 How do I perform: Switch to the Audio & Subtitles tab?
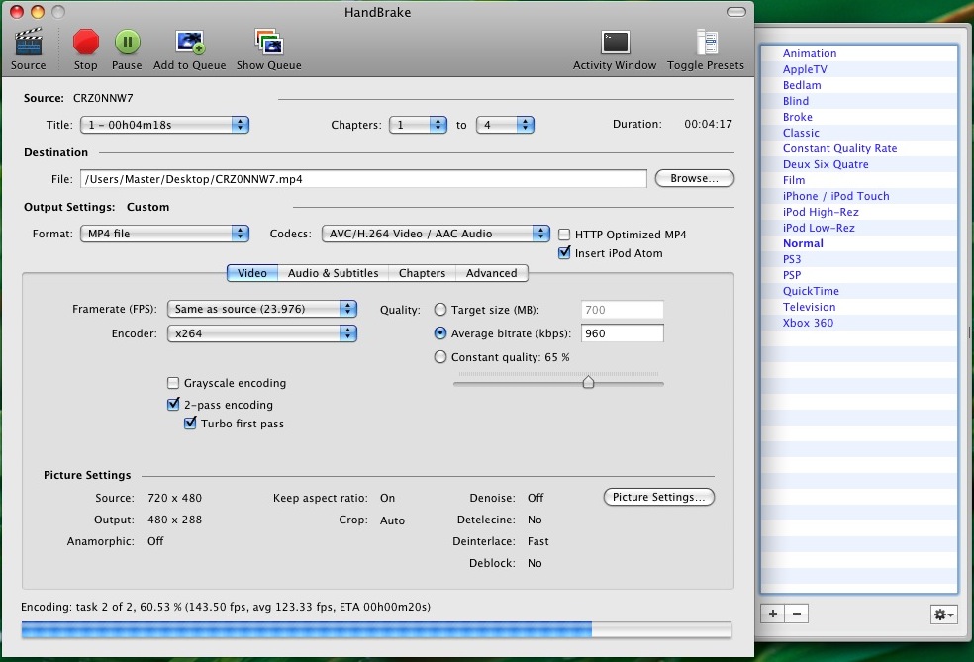click(333, 273)
